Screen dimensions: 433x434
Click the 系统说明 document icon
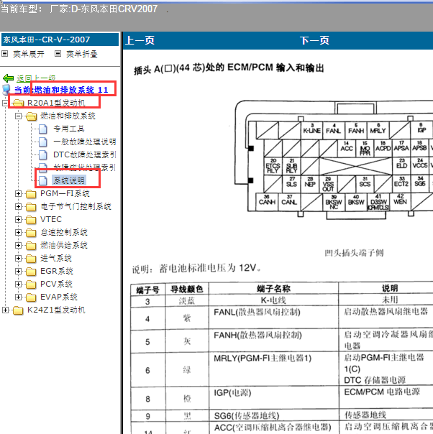(x=42, y=181)
